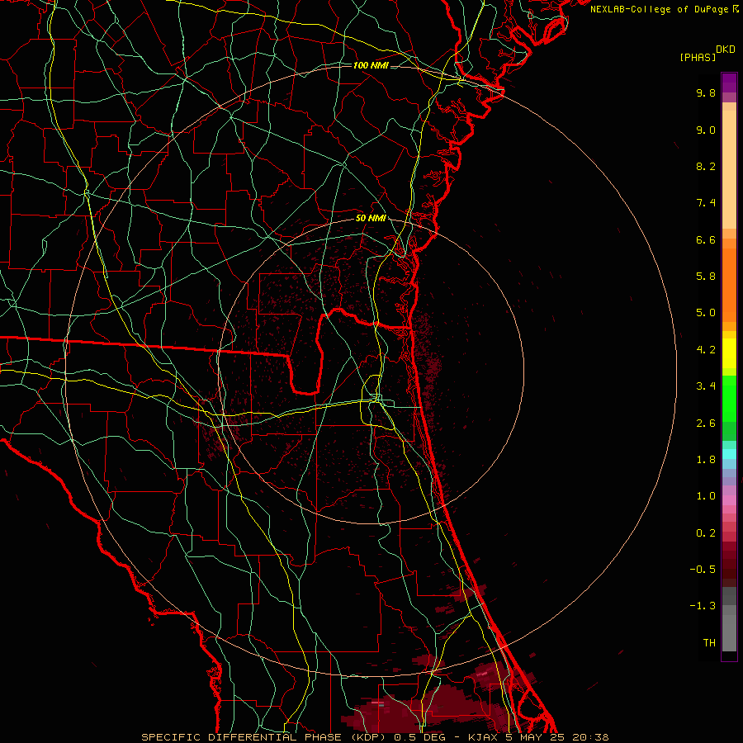
Task: Select the pink band of the color scale
Action: coord(729,500)
